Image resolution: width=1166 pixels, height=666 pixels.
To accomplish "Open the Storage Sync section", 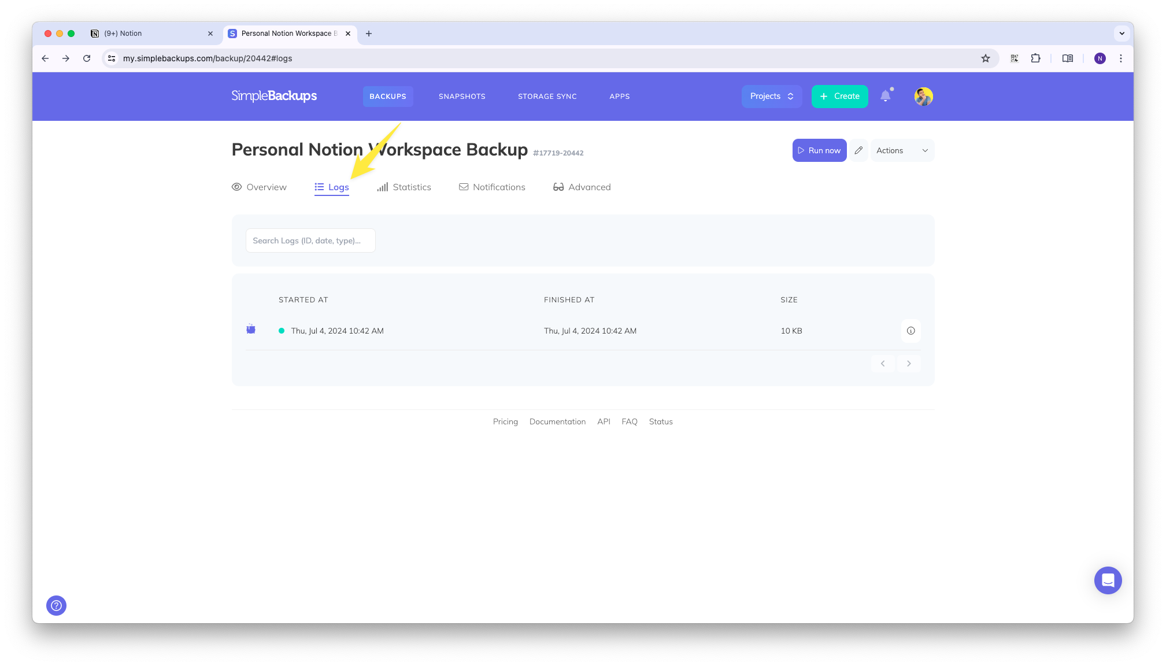I will click(547, 96).
